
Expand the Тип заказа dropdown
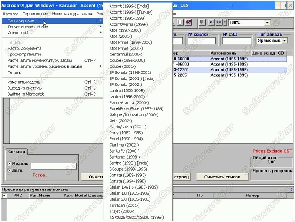[x=285, y=41]
